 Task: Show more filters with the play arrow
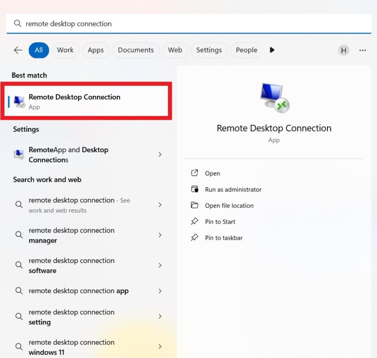pyautogui.click(x=272, y=50)
